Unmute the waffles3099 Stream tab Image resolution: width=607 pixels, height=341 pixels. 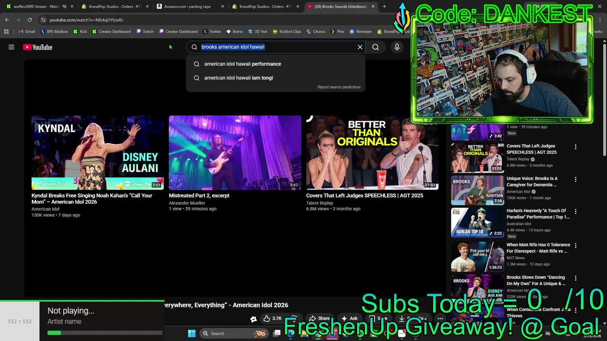[x=64, y=7]
